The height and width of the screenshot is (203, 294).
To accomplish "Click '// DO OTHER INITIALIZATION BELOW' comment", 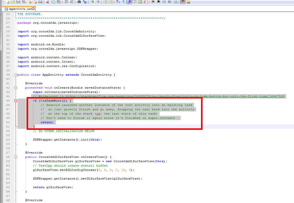I will click(64, 131).
